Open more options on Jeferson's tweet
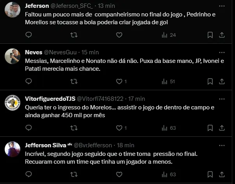The height and width of the screenshot is (184, 235). (222, 6)
